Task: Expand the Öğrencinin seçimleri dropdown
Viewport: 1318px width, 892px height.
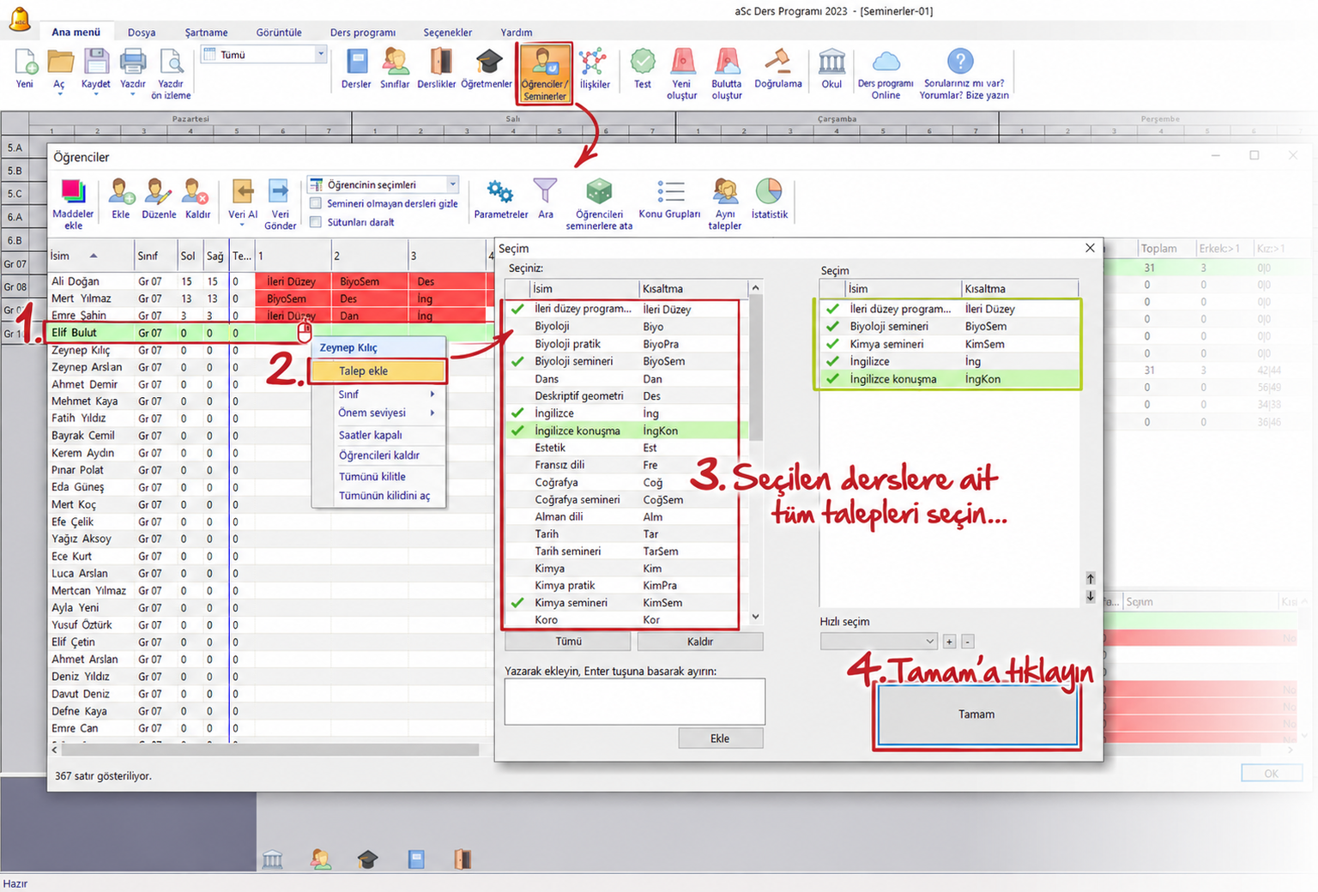Action: click(452, 184)
